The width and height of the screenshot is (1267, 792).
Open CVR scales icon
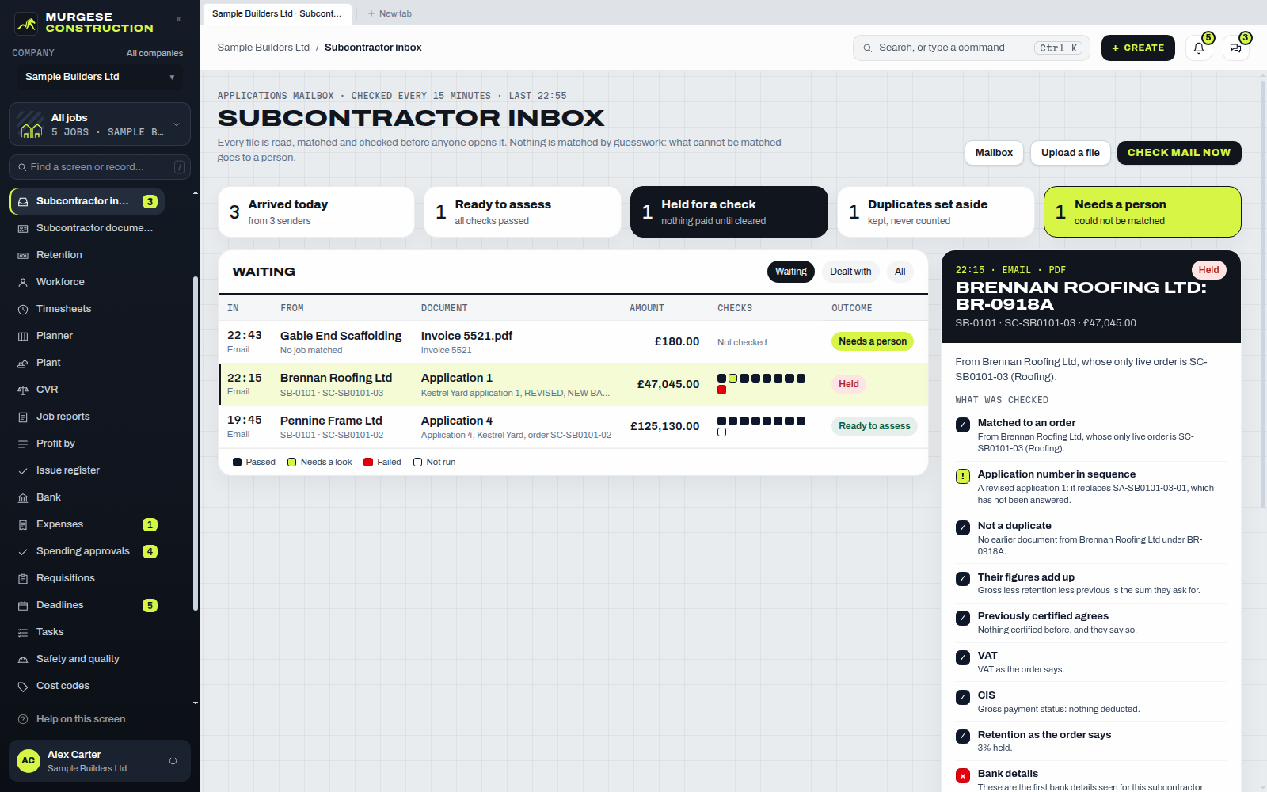[x=23, y=390]
